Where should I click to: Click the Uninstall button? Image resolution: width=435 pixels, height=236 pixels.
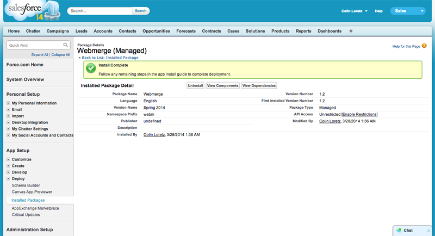[195, 86]
